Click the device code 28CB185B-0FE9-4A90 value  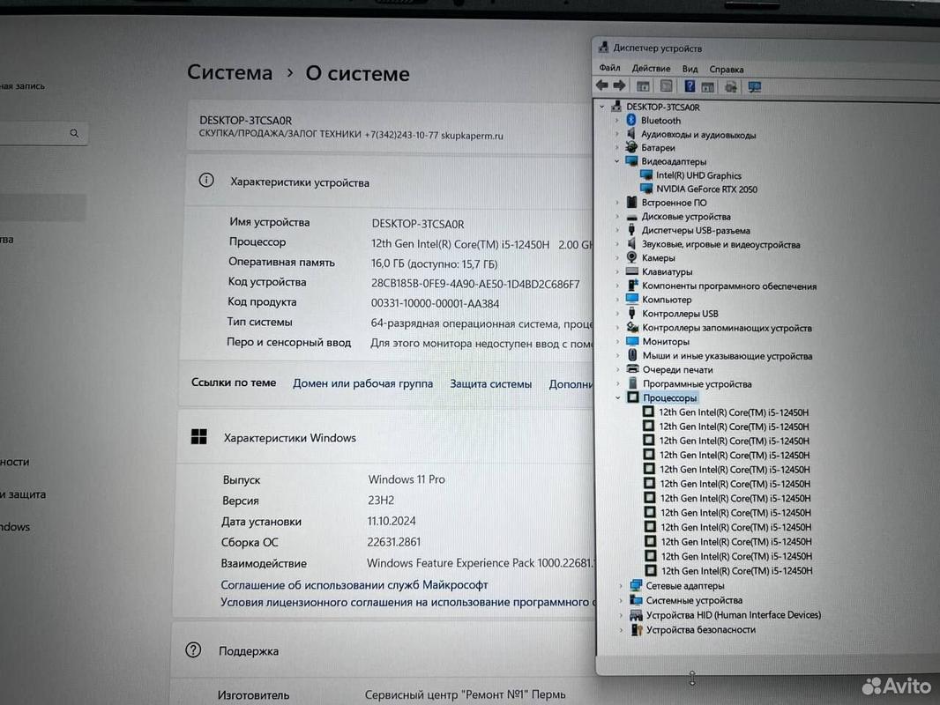(475, 284)
